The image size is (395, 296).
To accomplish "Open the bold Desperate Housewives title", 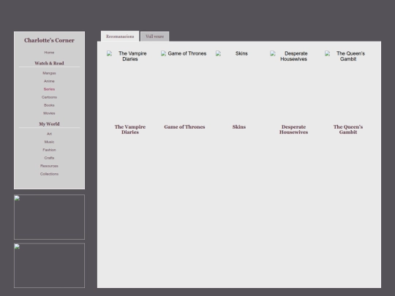I will point(293,129).
